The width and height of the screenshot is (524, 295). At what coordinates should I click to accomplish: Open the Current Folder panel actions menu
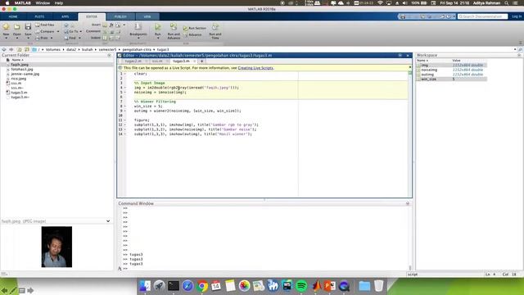click(109, 55)
